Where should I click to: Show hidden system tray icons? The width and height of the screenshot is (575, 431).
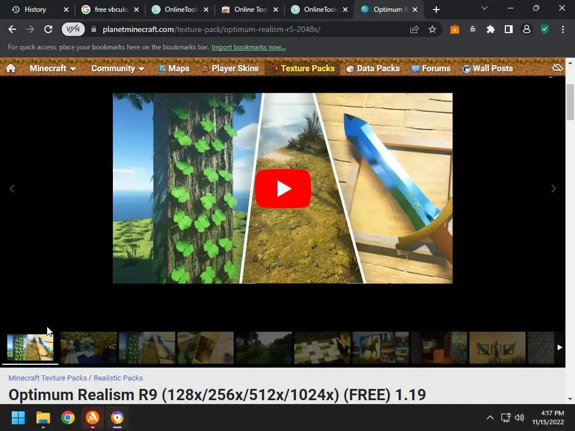[490, 418]
